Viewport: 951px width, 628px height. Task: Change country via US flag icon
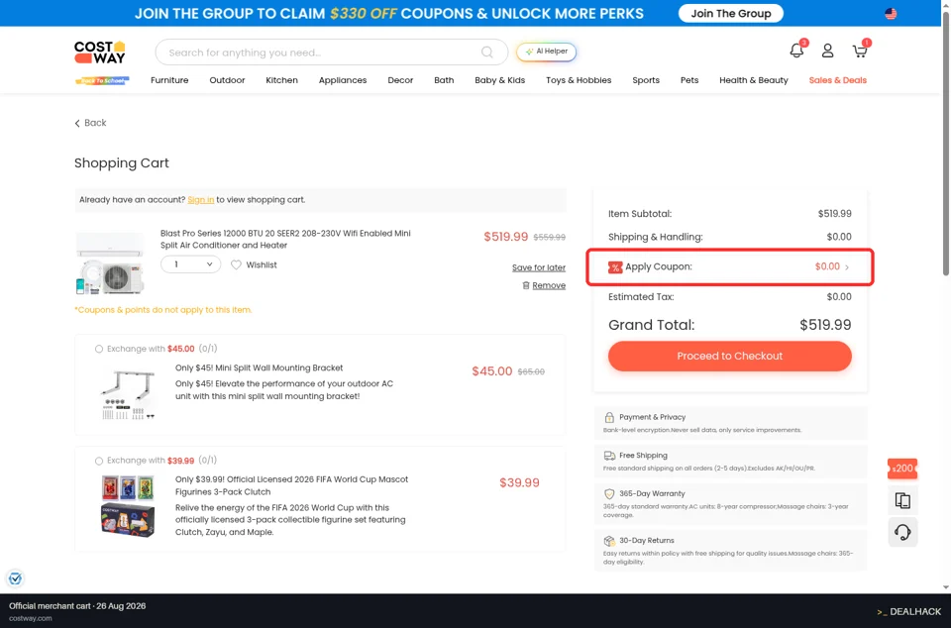point(891,13)
